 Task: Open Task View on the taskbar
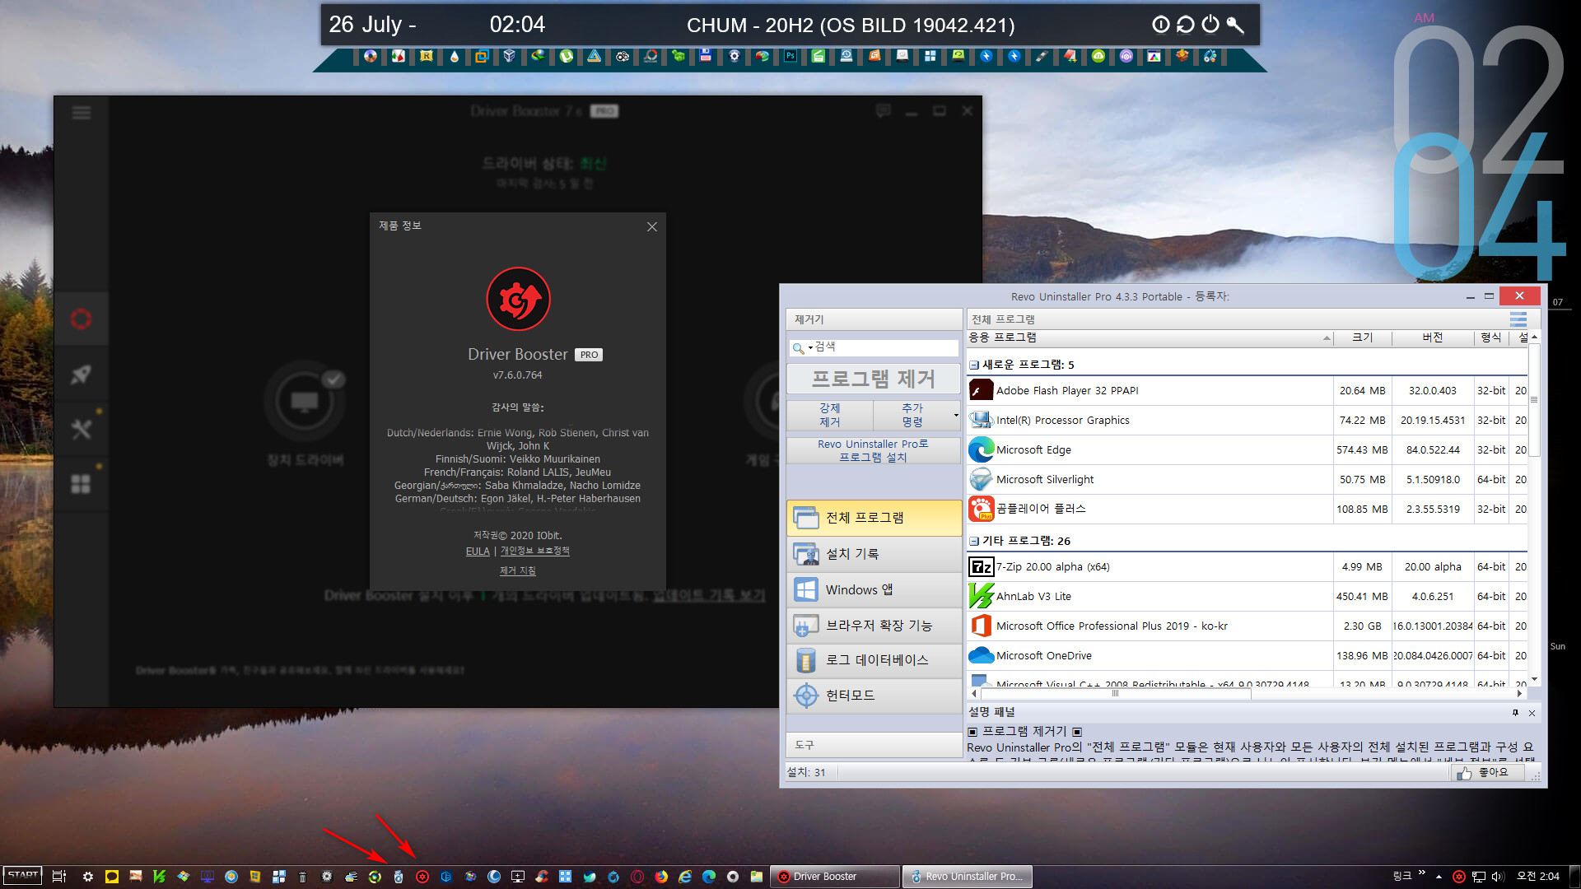pyautogui.click(x=59, y=877)
